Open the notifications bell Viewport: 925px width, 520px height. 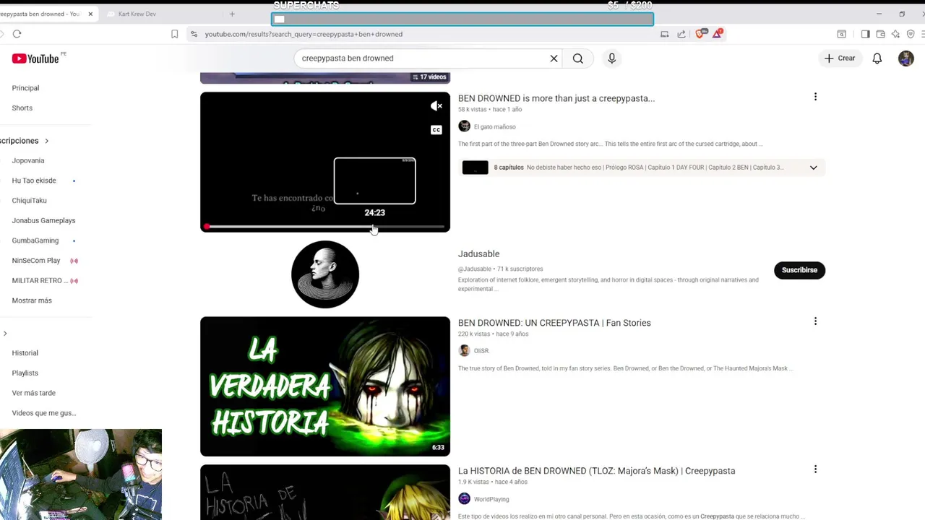[877, 58]
